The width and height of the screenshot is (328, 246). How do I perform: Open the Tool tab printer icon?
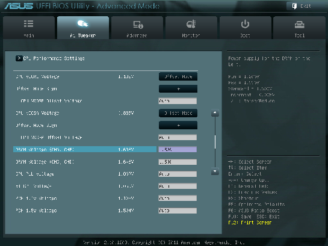coord(299,25)
